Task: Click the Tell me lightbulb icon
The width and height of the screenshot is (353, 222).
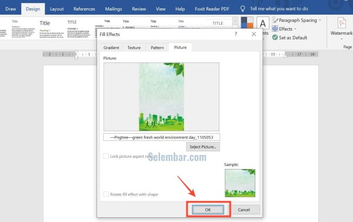Action: pyautogui.click(x=242, y=9)
